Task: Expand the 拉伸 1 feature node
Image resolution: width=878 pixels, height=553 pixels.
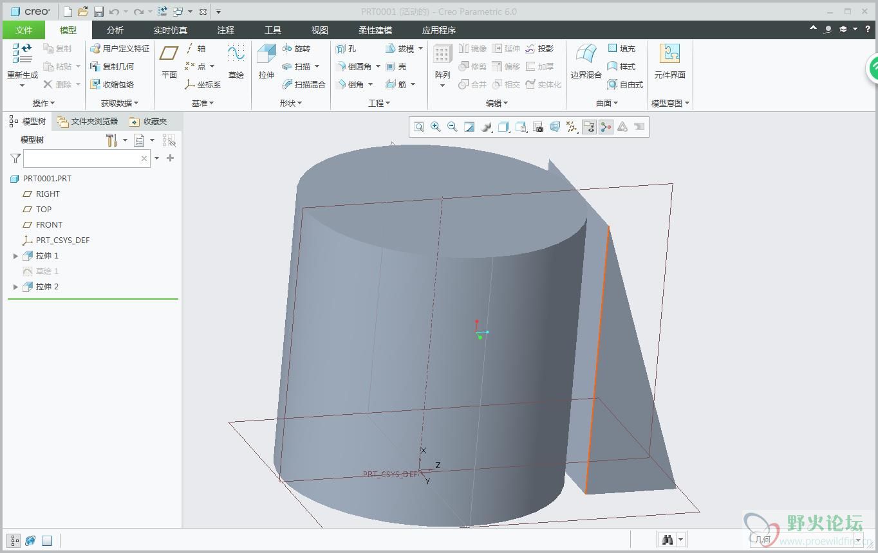Action: (15, 256)
